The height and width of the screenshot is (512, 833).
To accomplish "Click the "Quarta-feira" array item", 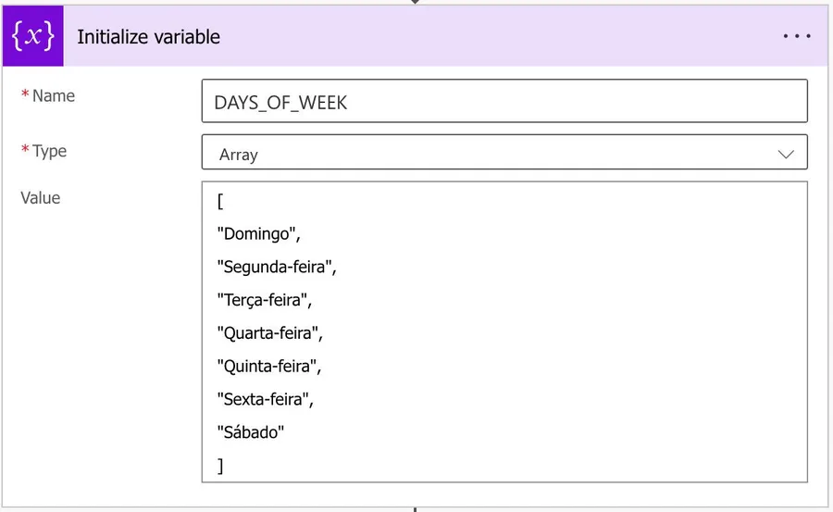I will [x=269, y=333].
